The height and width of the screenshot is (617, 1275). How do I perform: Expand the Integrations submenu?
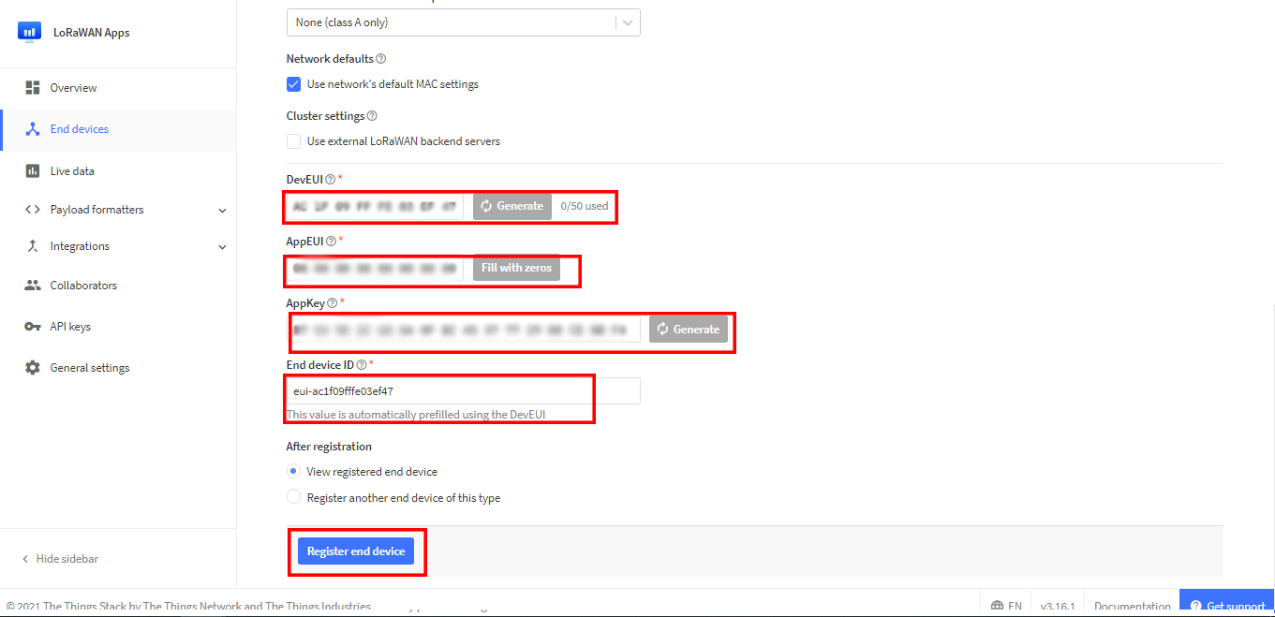(223, 245)
